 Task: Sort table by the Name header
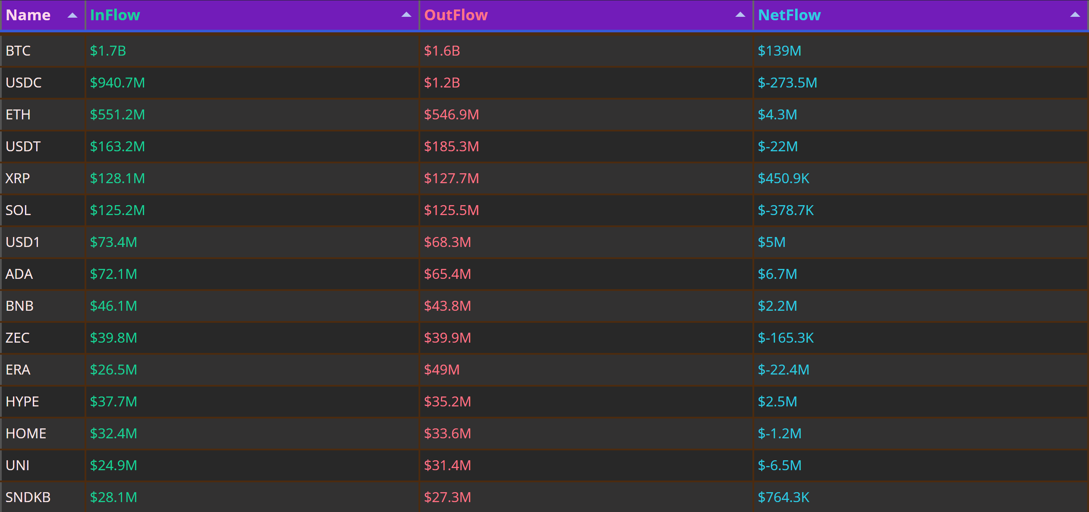[x=28, y=15]
